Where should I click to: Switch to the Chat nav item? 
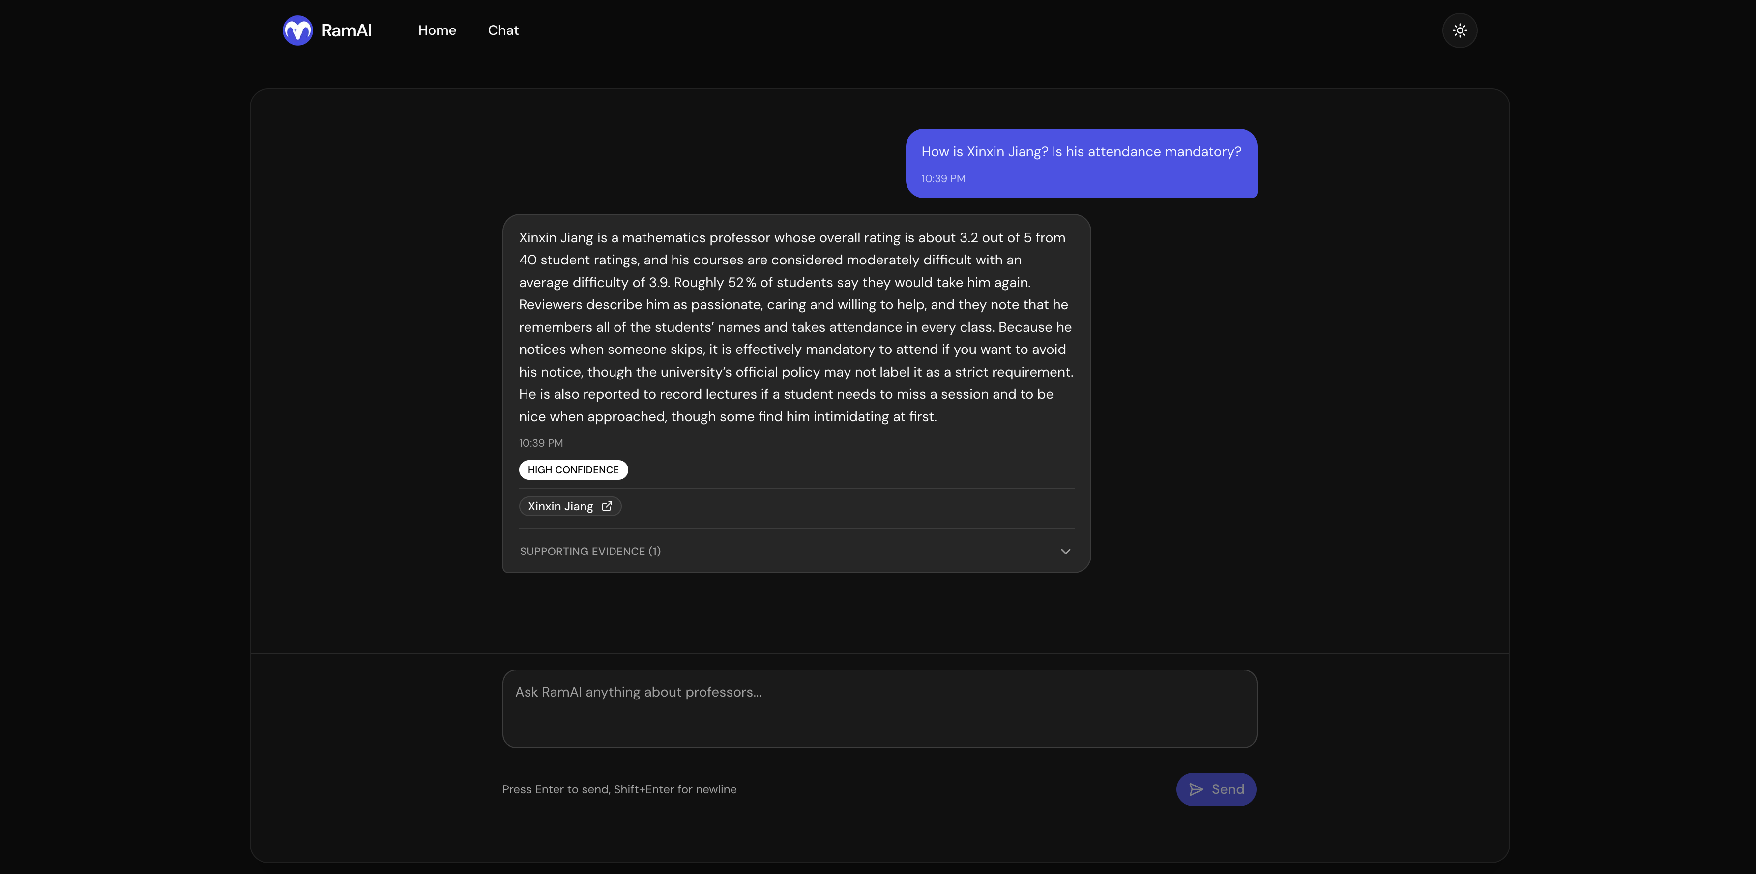point(503,30)
